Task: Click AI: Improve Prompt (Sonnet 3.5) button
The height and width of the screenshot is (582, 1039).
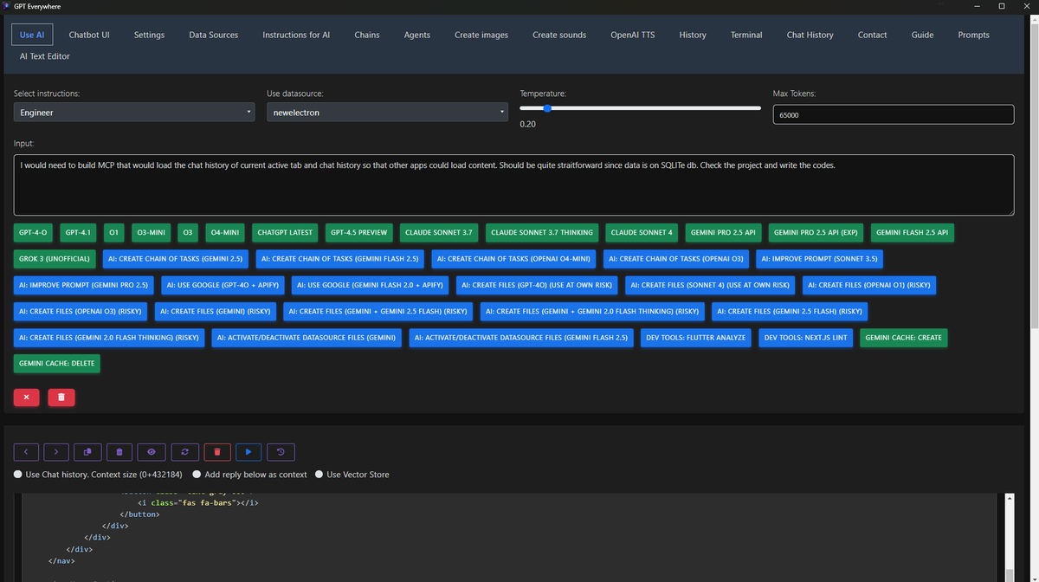Action: [819, 258]
